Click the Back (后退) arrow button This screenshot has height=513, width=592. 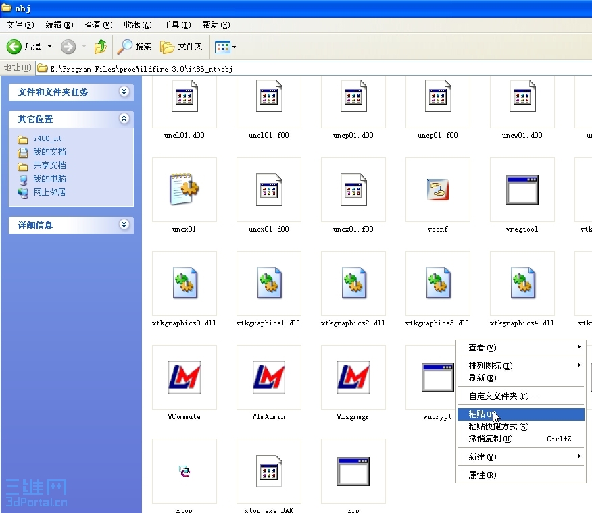tap(14, 47)
